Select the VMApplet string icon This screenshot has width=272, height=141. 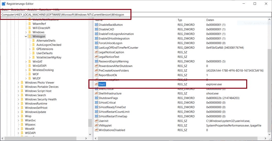pos(96,125)
